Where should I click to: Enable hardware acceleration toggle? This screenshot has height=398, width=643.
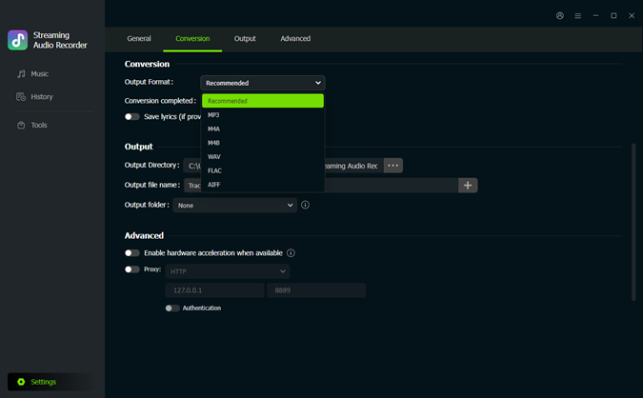[132, 253]
